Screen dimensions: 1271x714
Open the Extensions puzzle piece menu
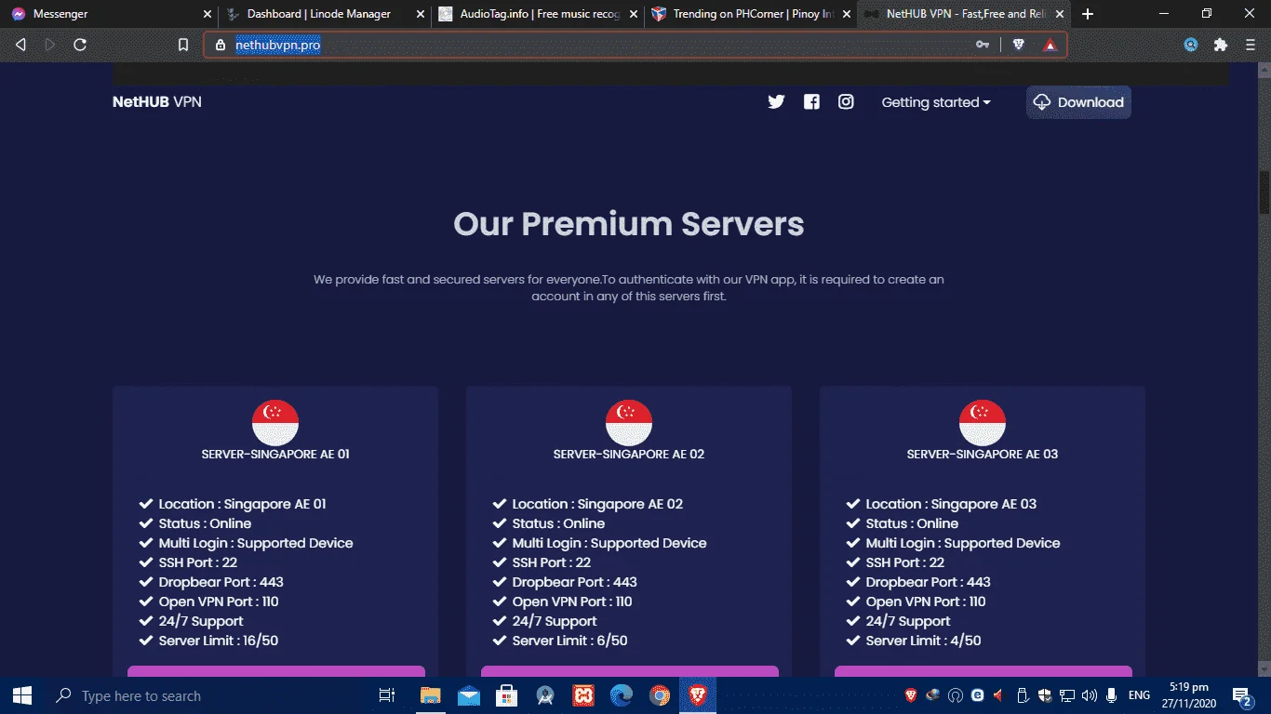tap(1221, 45)
